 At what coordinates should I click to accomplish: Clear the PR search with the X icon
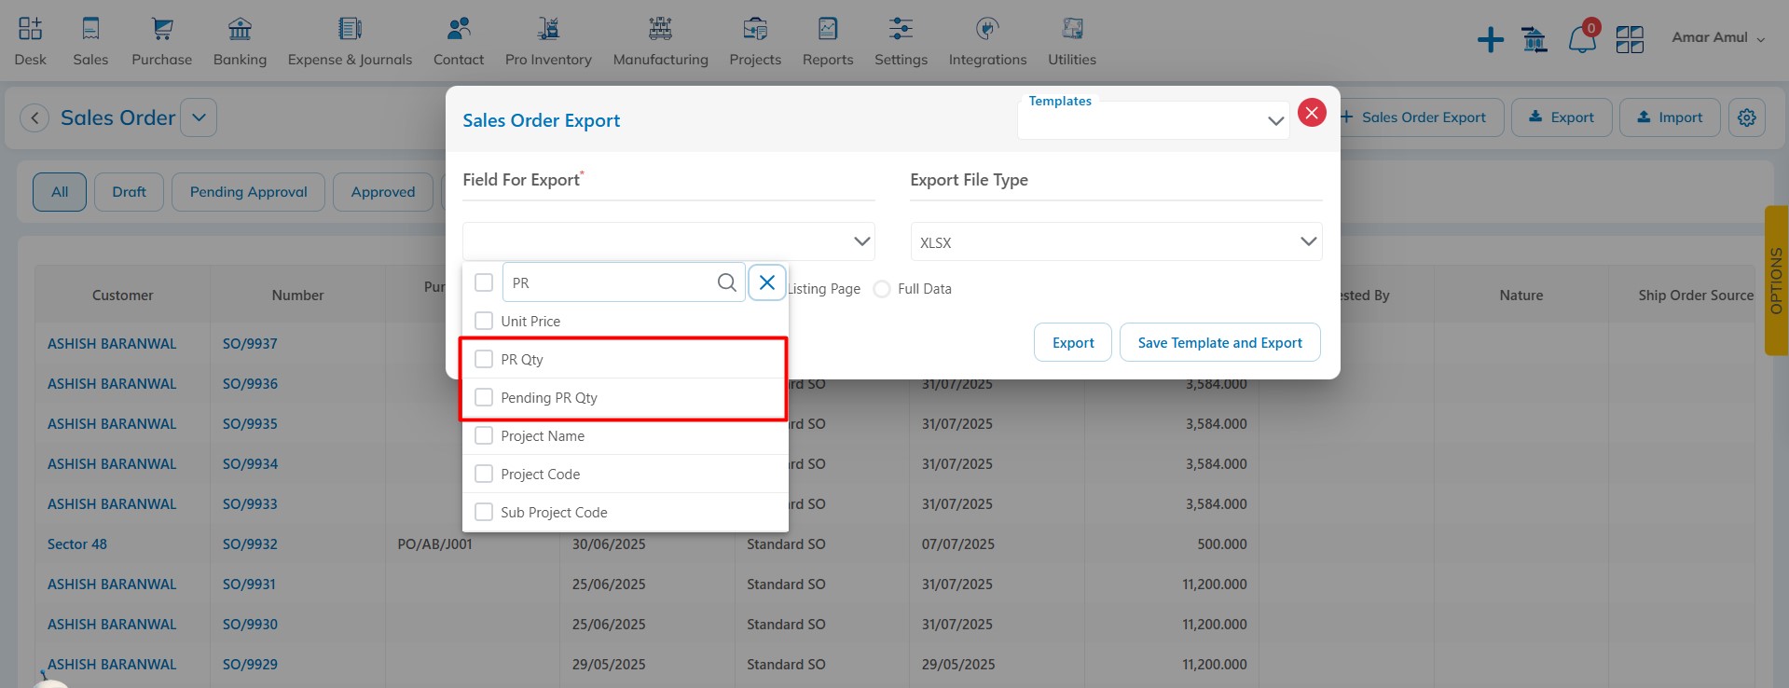pos(766,282)
